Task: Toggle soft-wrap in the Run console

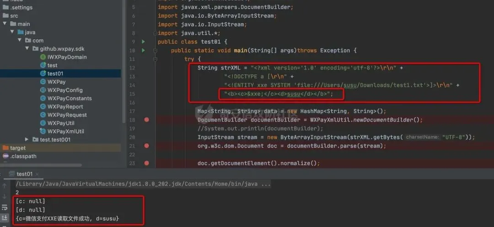Action: [x=5, y=207]
